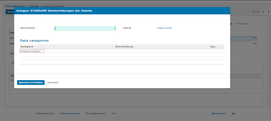
Task: Sort by the Beschreibung column header
Action: (125, 47)
